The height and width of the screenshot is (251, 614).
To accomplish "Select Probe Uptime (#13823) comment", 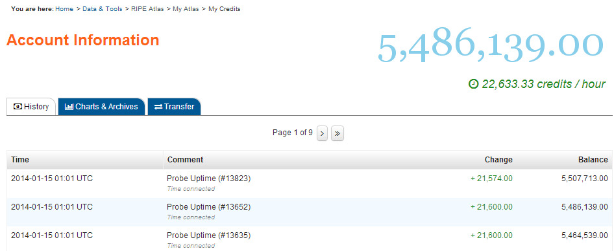I will [209, 179].
